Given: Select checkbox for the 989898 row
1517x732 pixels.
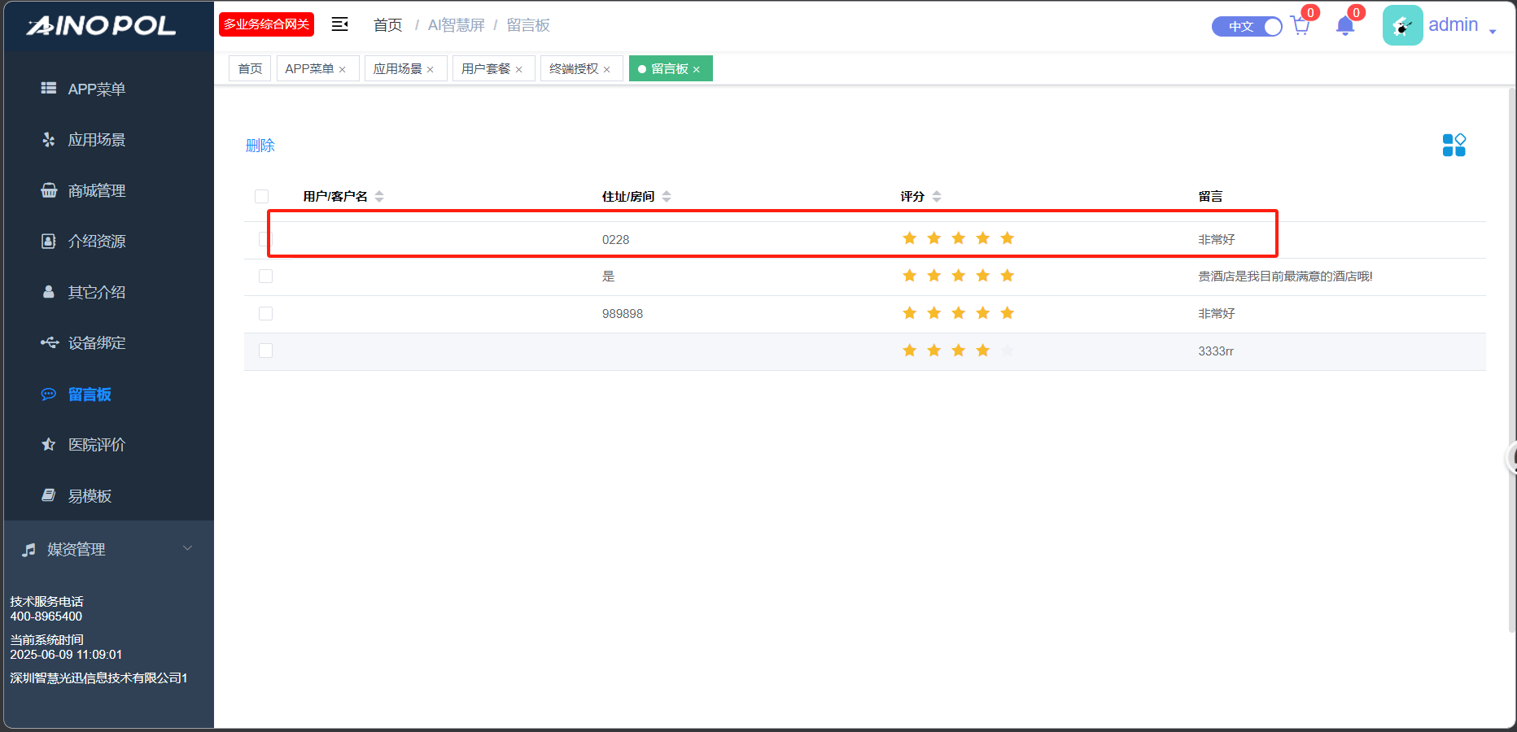Looking at the screenshot, I should pyautogui.click(x=265, y=314).
